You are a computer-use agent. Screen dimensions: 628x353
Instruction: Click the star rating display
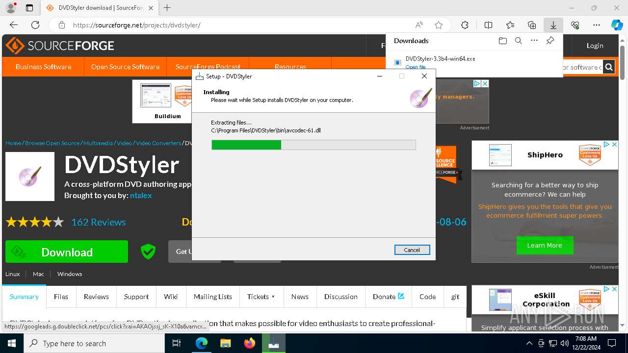pyautogui.click(x=35, y=222)
